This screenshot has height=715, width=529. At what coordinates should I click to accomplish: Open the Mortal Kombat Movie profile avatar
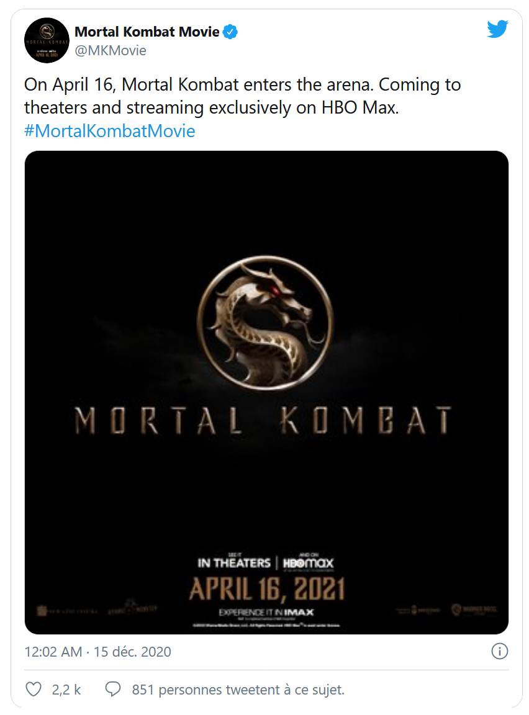click(47, 40)
